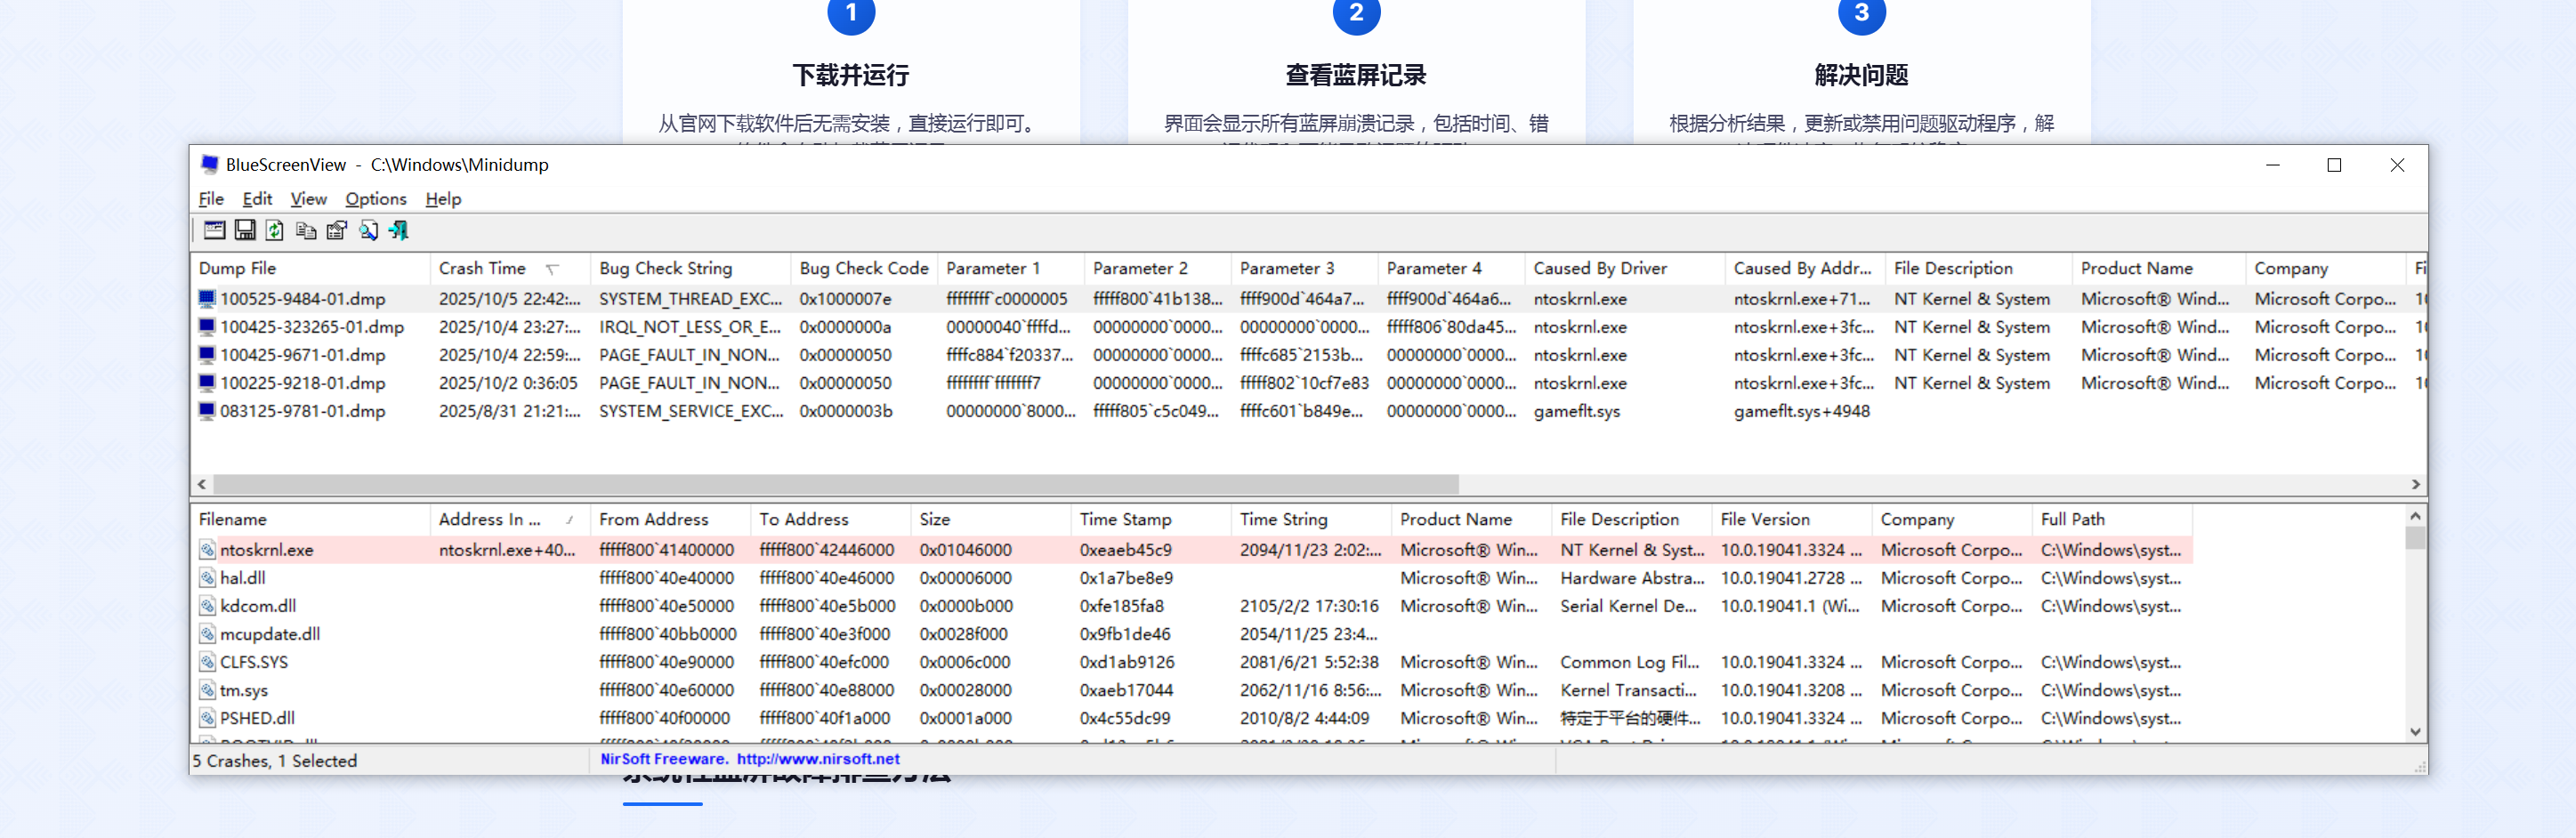The height and width of the screenshot is (838, 2576).
Task: Open the File menu
Action: coord(211,198)
